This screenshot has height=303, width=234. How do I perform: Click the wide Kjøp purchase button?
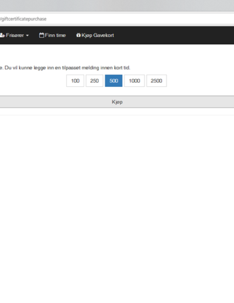point(117,102)
